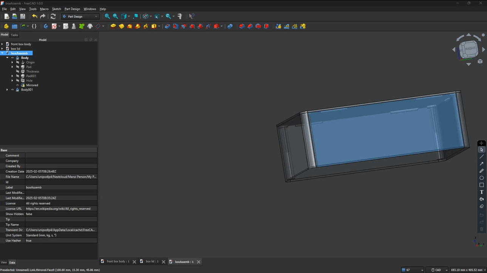The image size is (487, 273).
Task: Open the Part Design workbench dropdown
Action: (x=80, y=17)
